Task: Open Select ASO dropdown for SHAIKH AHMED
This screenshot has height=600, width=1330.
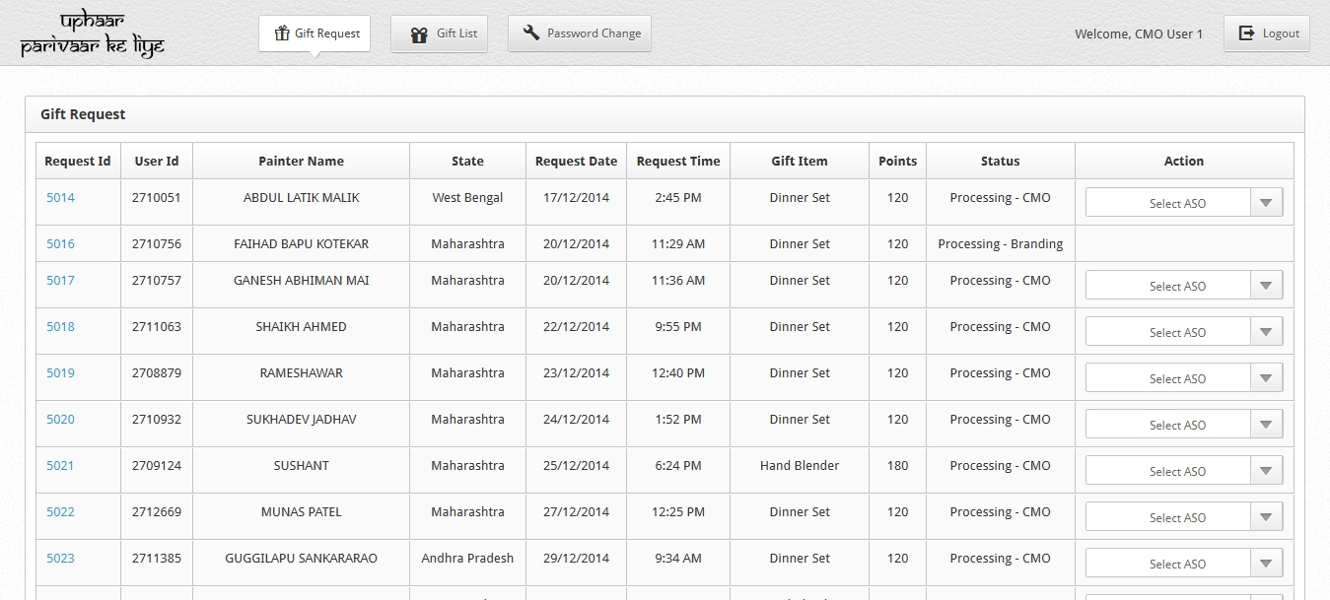Action: coord(1184,332)
